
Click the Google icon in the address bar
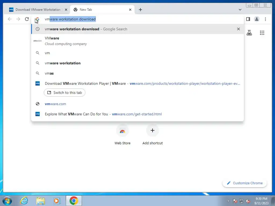click(37, 19)
